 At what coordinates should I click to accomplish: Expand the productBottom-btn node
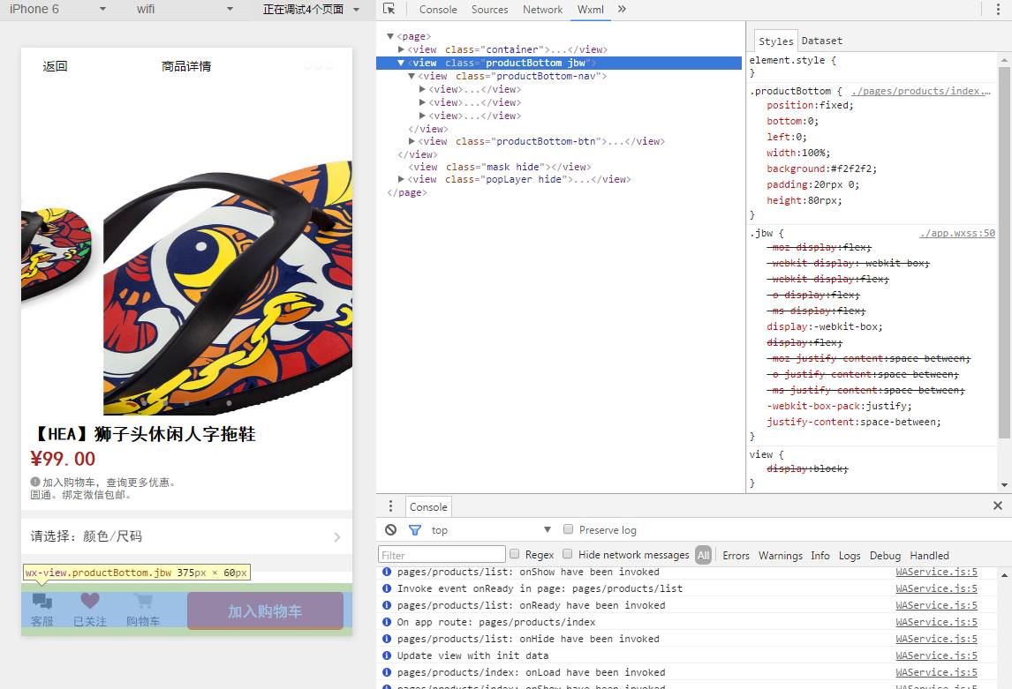412,140
